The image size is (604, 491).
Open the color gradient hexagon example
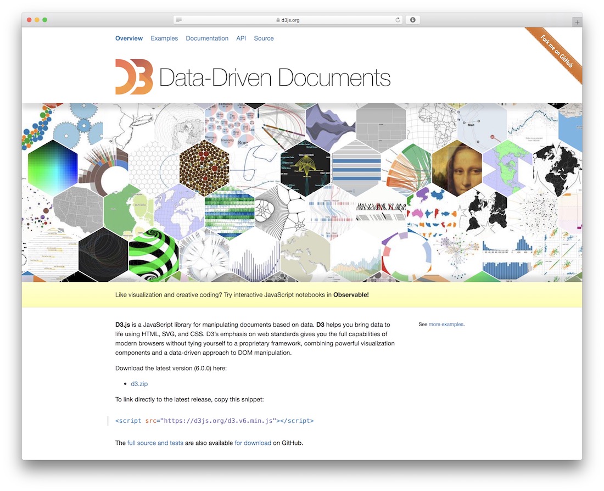(x=52, y=169)
